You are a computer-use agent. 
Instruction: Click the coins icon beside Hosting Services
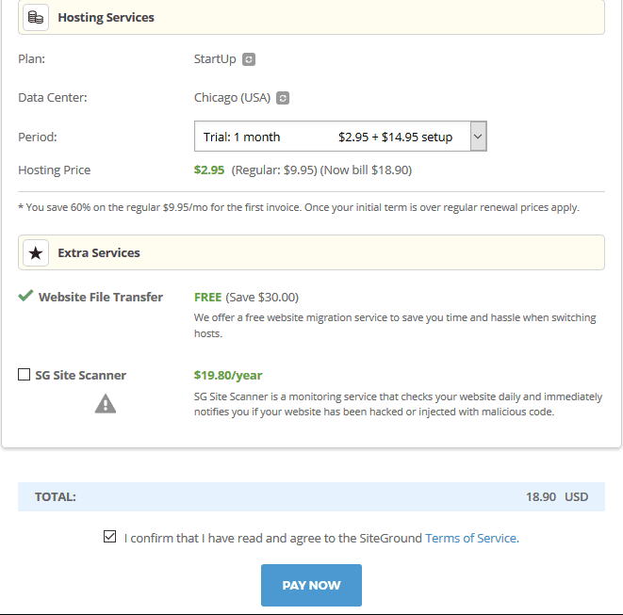tap(36, 17)
